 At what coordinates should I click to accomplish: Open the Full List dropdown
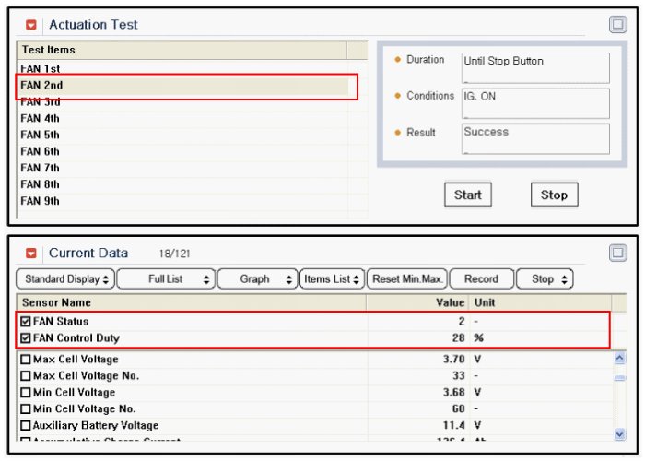(166, 279)
